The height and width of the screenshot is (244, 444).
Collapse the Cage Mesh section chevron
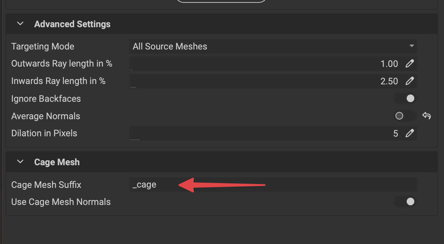(x=20, y=162)
